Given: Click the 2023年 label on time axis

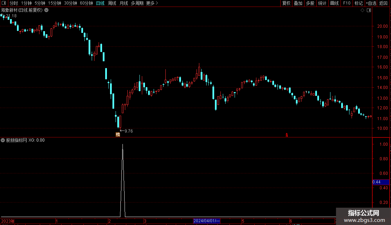Looking at the screenshot, I should tap(8, 221).
